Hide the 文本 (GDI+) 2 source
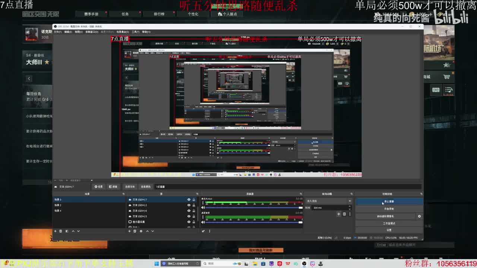The image size is (477, 268). [x=189, y=205]
